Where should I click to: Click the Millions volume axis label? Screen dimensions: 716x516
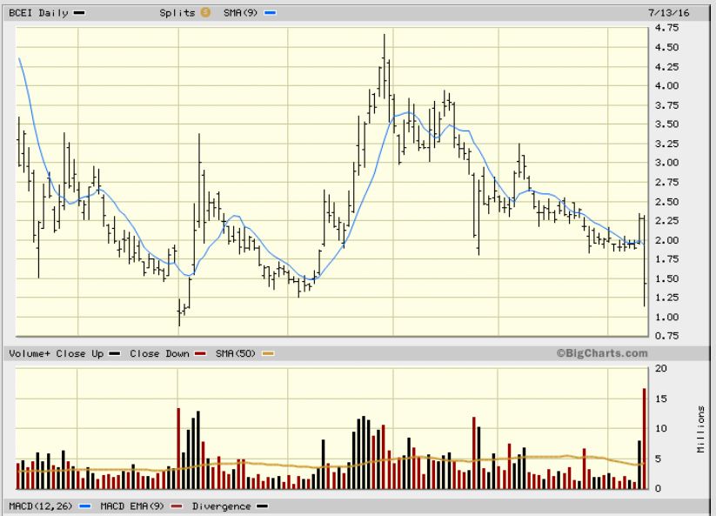702,428
